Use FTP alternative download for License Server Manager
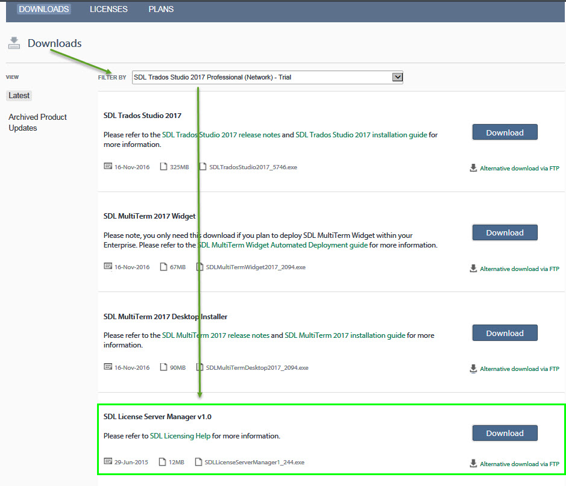The image size is (566, 486). (520, 464)
